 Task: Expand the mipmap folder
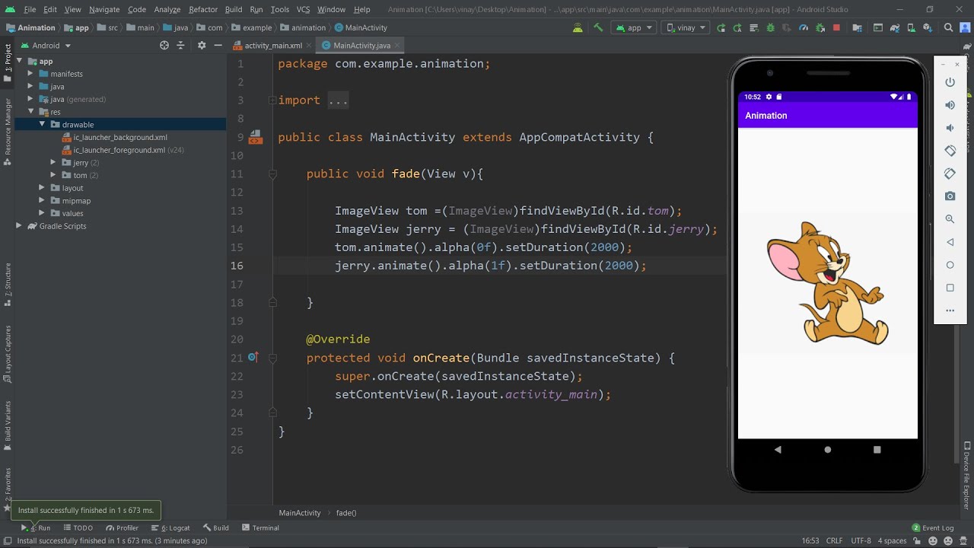43,201
